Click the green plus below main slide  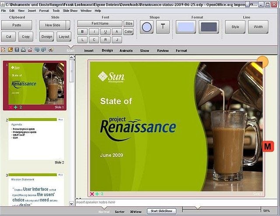point(97,194)
